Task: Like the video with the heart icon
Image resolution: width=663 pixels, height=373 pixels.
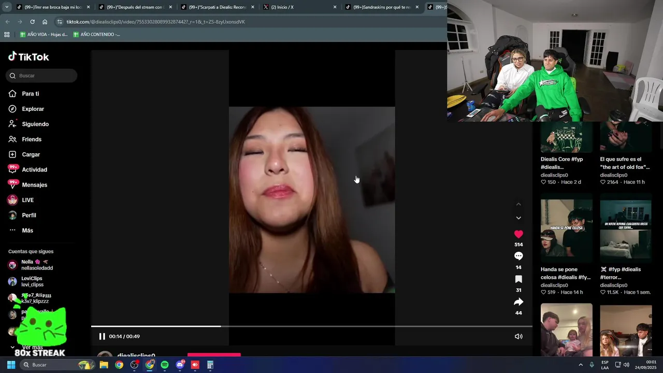Action: click(518, 234)
